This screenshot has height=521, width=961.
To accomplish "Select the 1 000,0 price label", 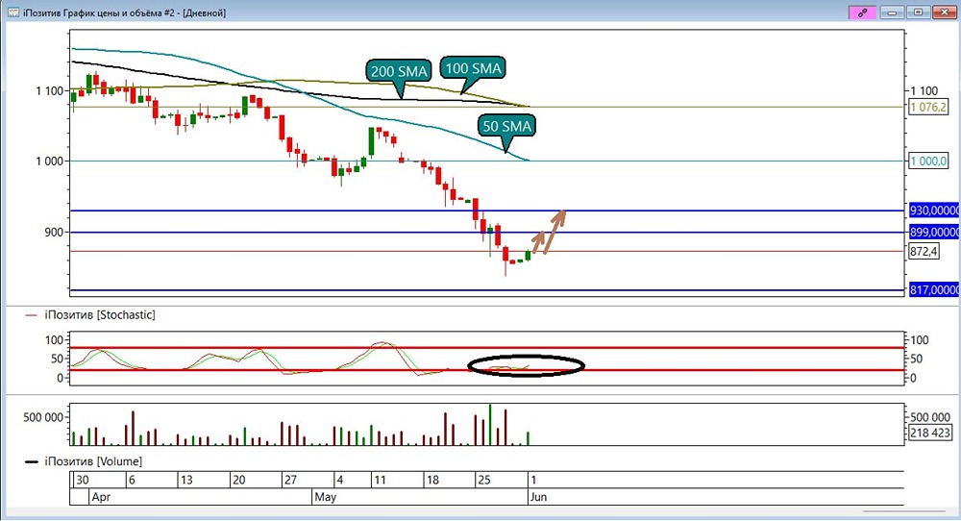I will click(x=928, y=161).
